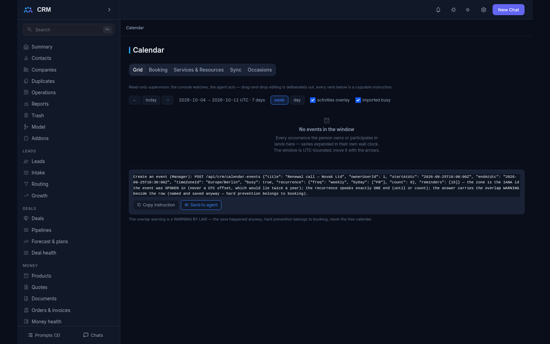The image size is (550, 344).
Task: Uncheck imported busy checkbox
Action: 358,100
